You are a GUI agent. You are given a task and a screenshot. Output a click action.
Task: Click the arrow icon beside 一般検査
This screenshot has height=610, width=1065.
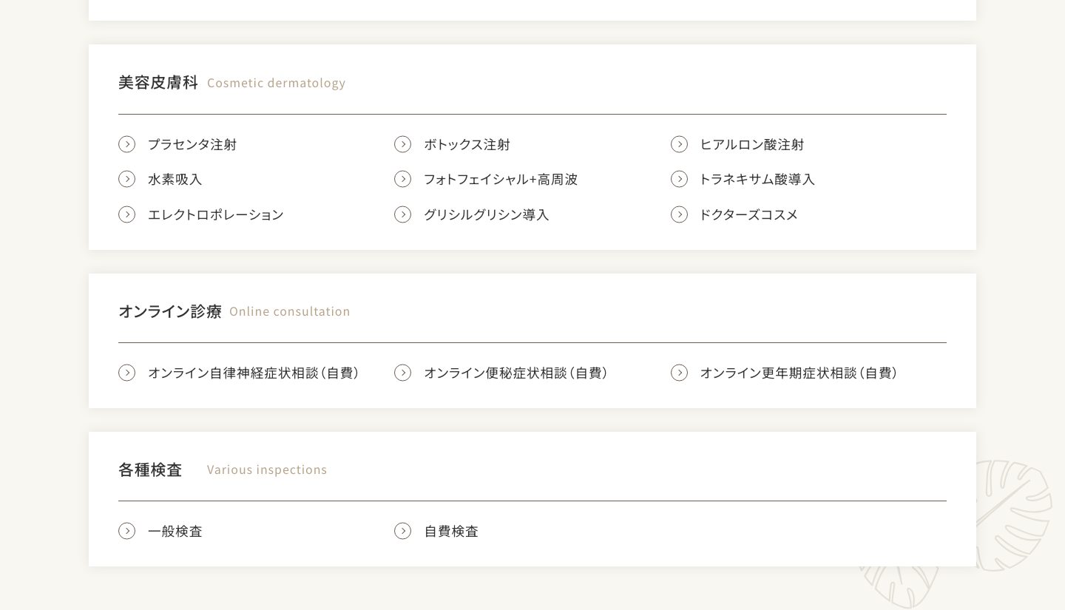(x=126, y=531)
